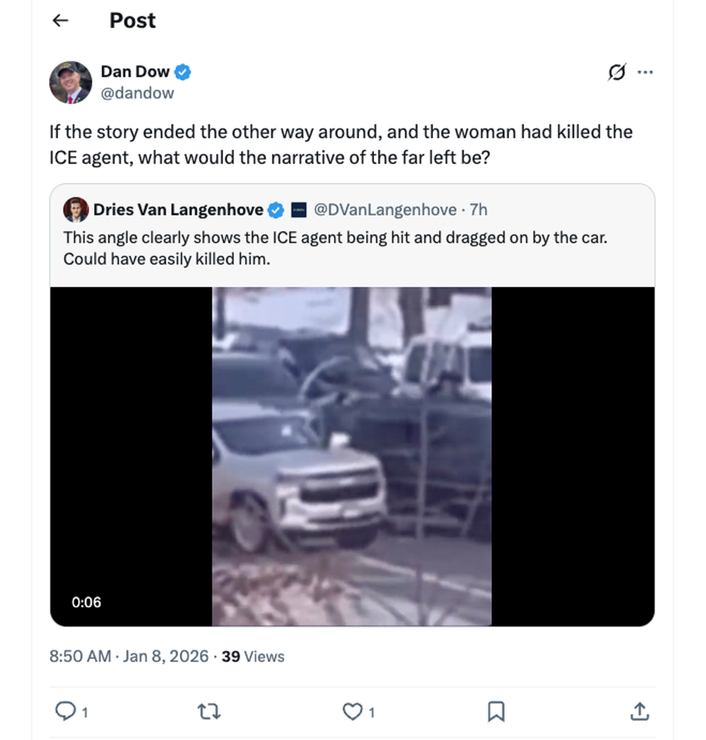The width and height of the screenshot is (706, 740).
Task: Bookmark this post
Action: pos(497,712)
